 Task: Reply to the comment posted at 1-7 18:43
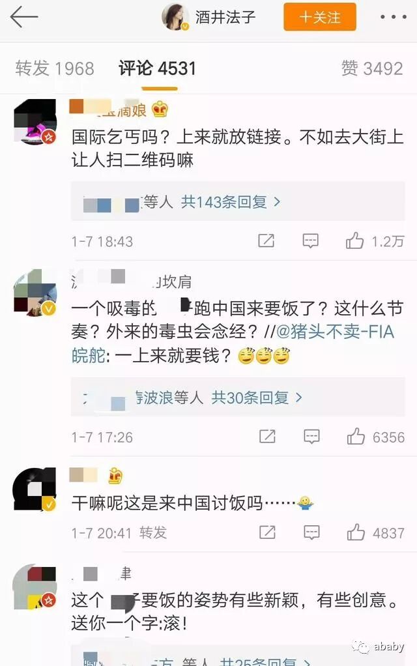point(310,241)
